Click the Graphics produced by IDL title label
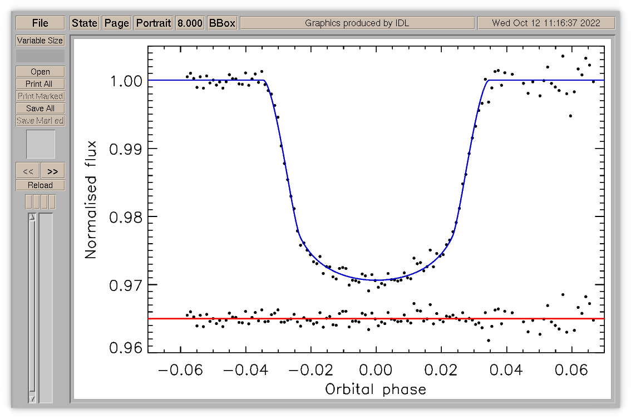631x419 pixels. click(x=357, y=23)
